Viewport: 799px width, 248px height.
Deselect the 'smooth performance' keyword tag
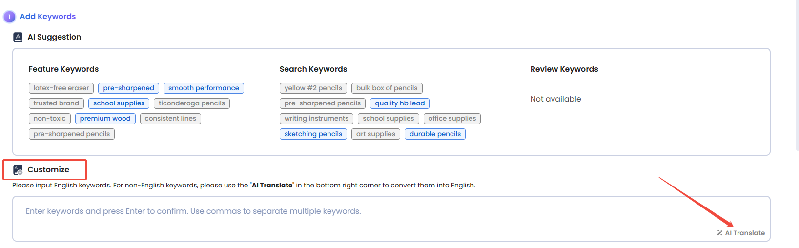point(204,88)
